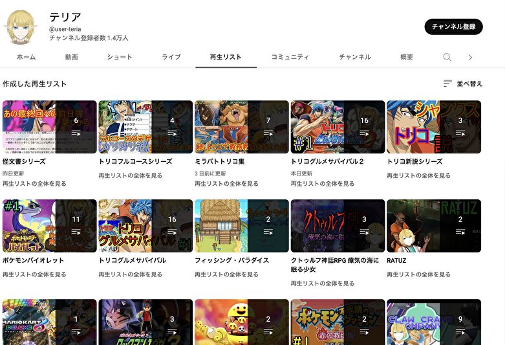Click the トリコフルコースシリーズ title link
This screenshot has height=345, width=505.
pyautogui.click(x=135, y=161)
